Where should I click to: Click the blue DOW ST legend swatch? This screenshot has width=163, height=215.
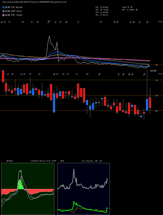point(3,7)
